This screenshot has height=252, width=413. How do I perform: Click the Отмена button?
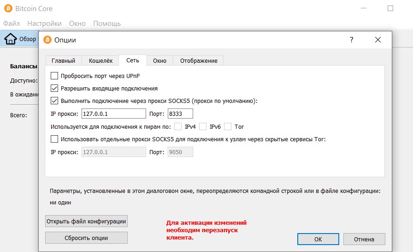click(x=364, y=239)
